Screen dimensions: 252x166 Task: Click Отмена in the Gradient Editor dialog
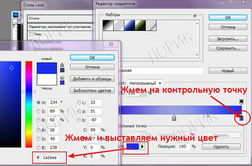click(x=228, y=27)
